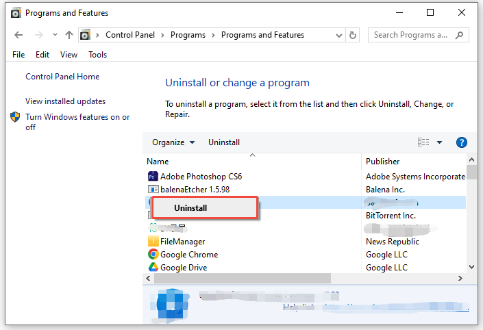Click Adobe Systems Incorporated publisher cell
This screenshot has height=330, width=483.
pyautogui.click(x=416, y=177)
